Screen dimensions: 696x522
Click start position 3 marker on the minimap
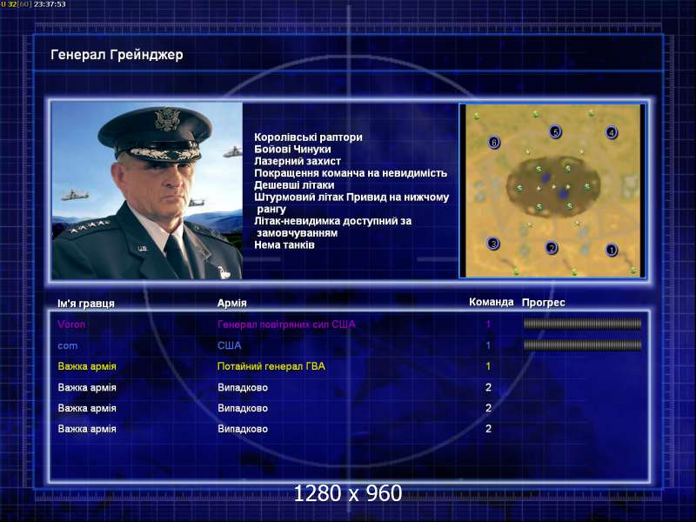tap(493, 244)
